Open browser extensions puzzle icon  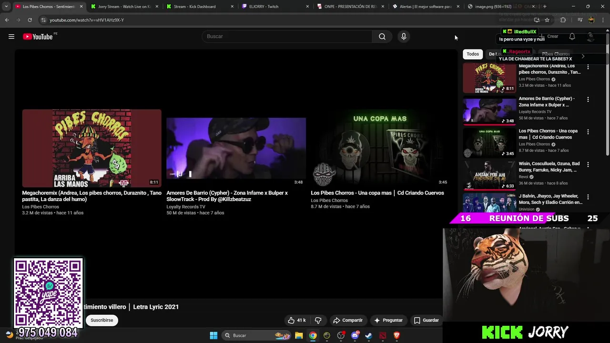point(563,20)
